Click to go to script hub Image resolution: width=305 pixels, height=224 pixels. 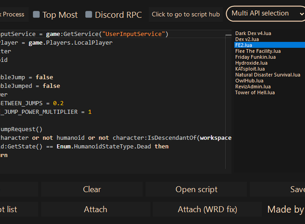point(186,14)
